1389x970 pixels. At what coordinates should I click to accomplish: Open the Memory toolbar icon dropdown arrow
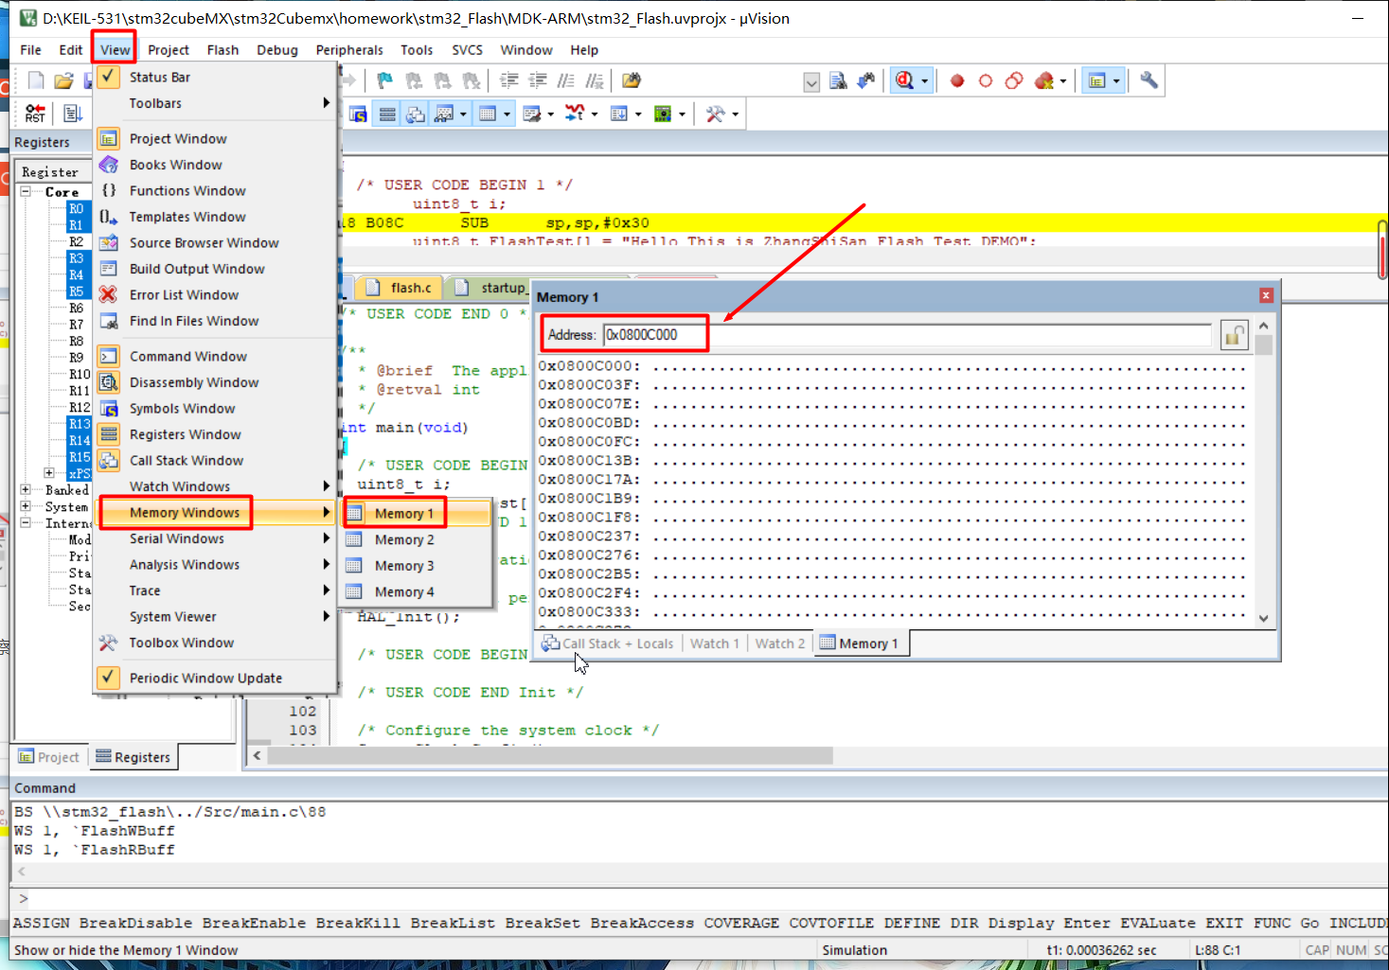point(507,115)
